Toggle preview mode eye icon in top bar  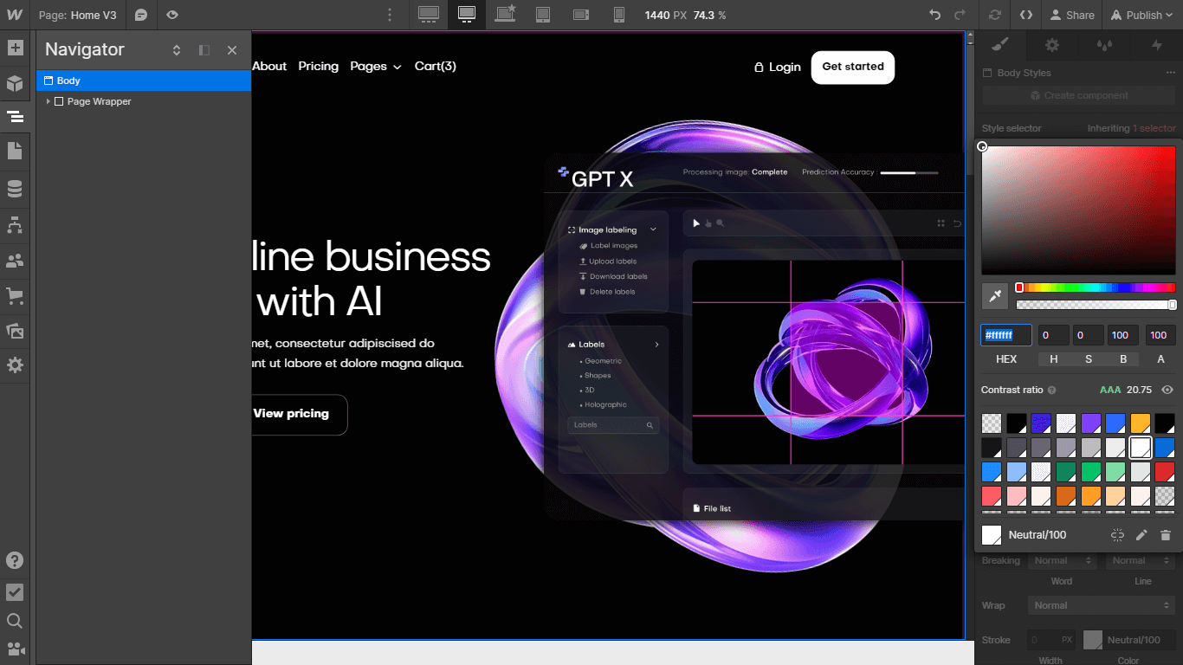172,15
